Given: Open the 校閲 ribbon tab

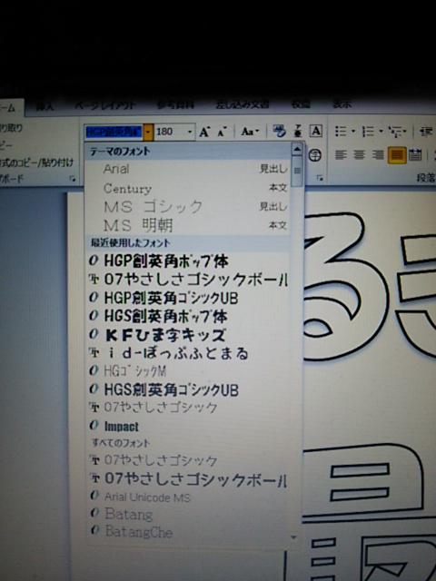Looking at the screenshot, I should (301, 104).
